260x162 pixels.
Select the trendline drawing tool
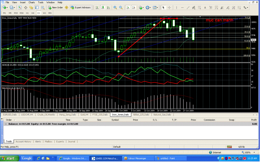[x=188, y=8]
